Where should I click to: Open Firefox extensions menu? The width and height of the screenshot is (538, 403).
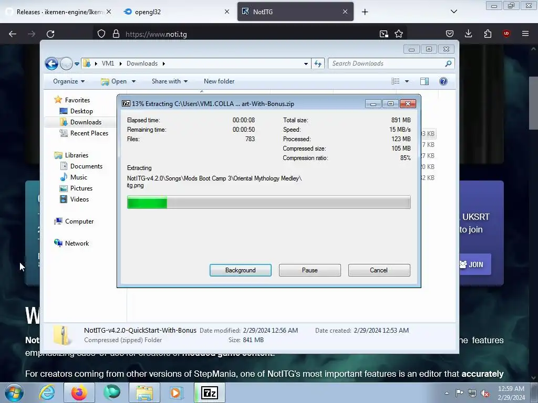click(488, 34)
